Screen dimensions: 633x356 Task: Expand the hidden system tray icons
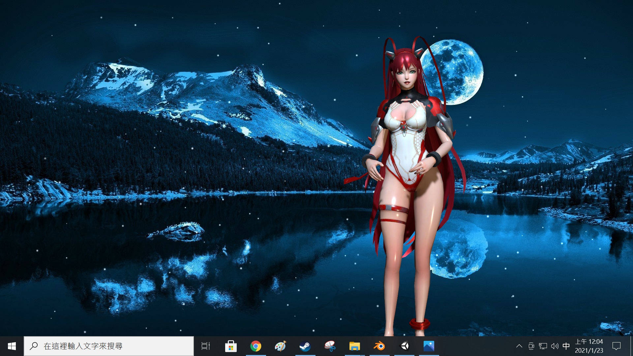click(519, 346)
